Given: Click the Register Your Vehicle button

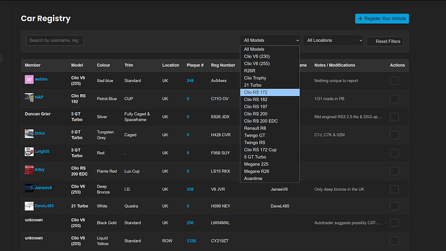Looking at the screenshot, I should click(382, 19).
